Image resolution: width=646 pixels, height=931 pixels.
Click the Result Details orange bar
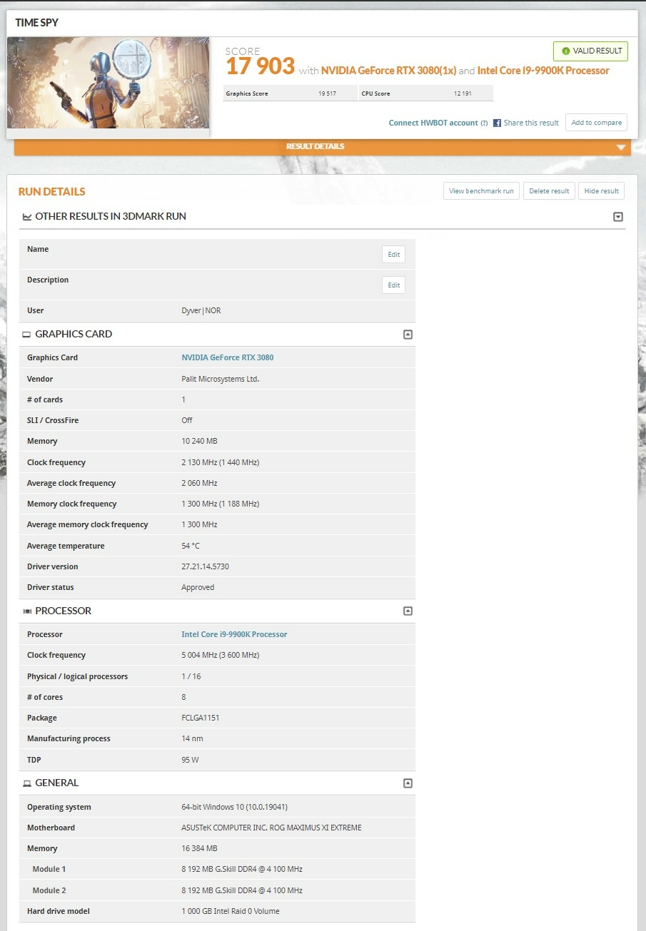323,147
